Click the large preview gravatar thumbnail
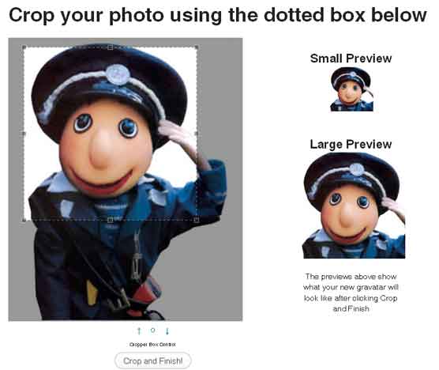 354,206
